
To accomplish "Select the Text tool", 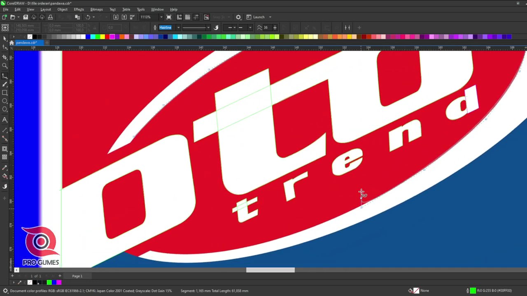I will [5, 120].
